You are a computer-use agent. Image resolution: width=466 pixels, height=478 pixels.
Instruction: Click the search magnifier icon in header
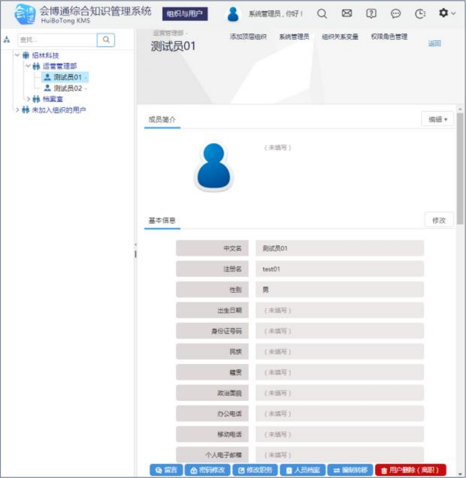point(322,14)
